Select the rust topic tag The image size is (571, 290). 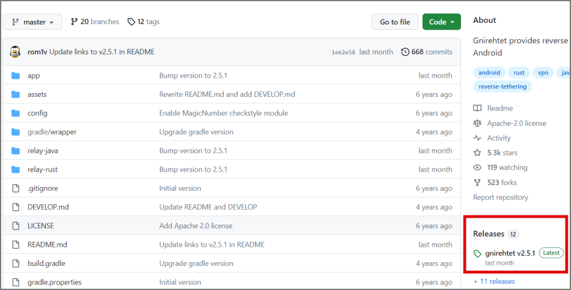[519, 73]
